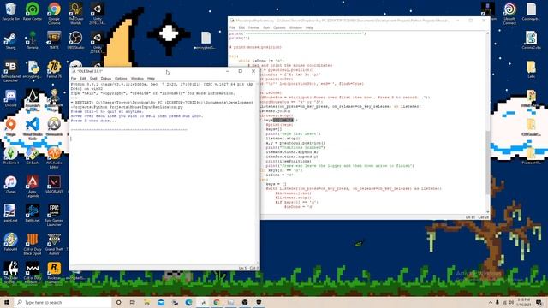Image resolution: width=548 pixels, height=308 pixels.
Task: Launch Terraria from the desktop
Action: [x=33, y=40]
